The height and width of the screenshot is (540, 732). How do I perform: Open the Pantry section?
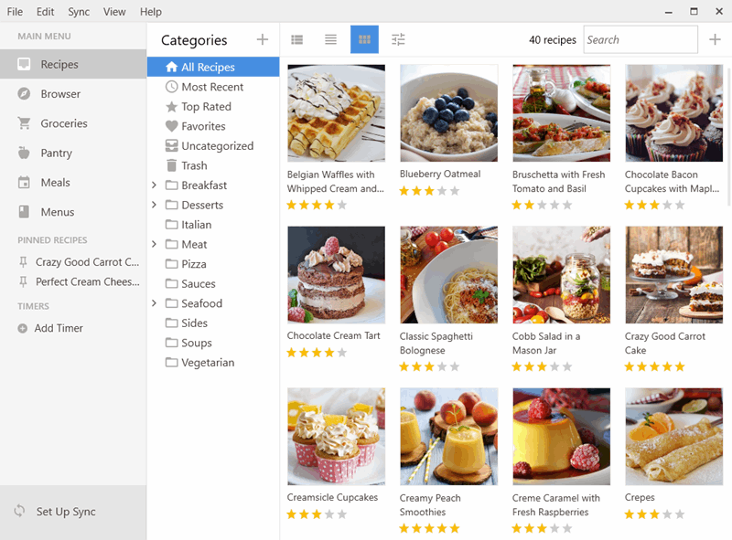[56, 153]
